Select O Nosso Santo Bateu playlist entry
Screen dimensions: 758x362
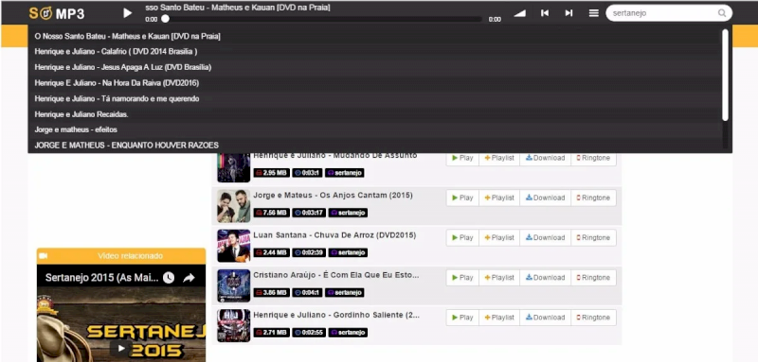coord(128,36)
